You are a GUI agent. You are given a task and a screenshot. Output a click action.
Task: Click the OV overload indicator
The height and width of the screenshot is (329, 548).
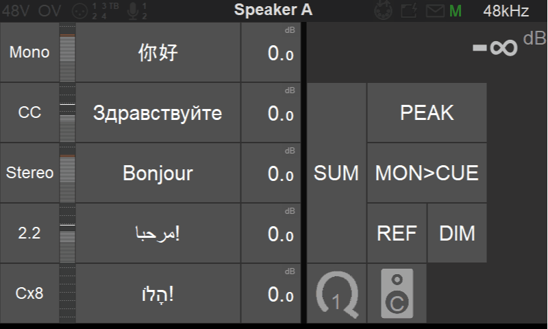tap(49, 11)
